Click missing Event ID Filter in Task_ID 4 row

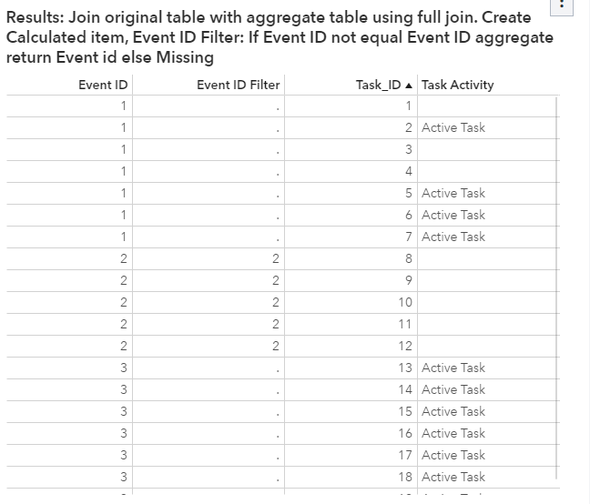(x=277, y=172)
